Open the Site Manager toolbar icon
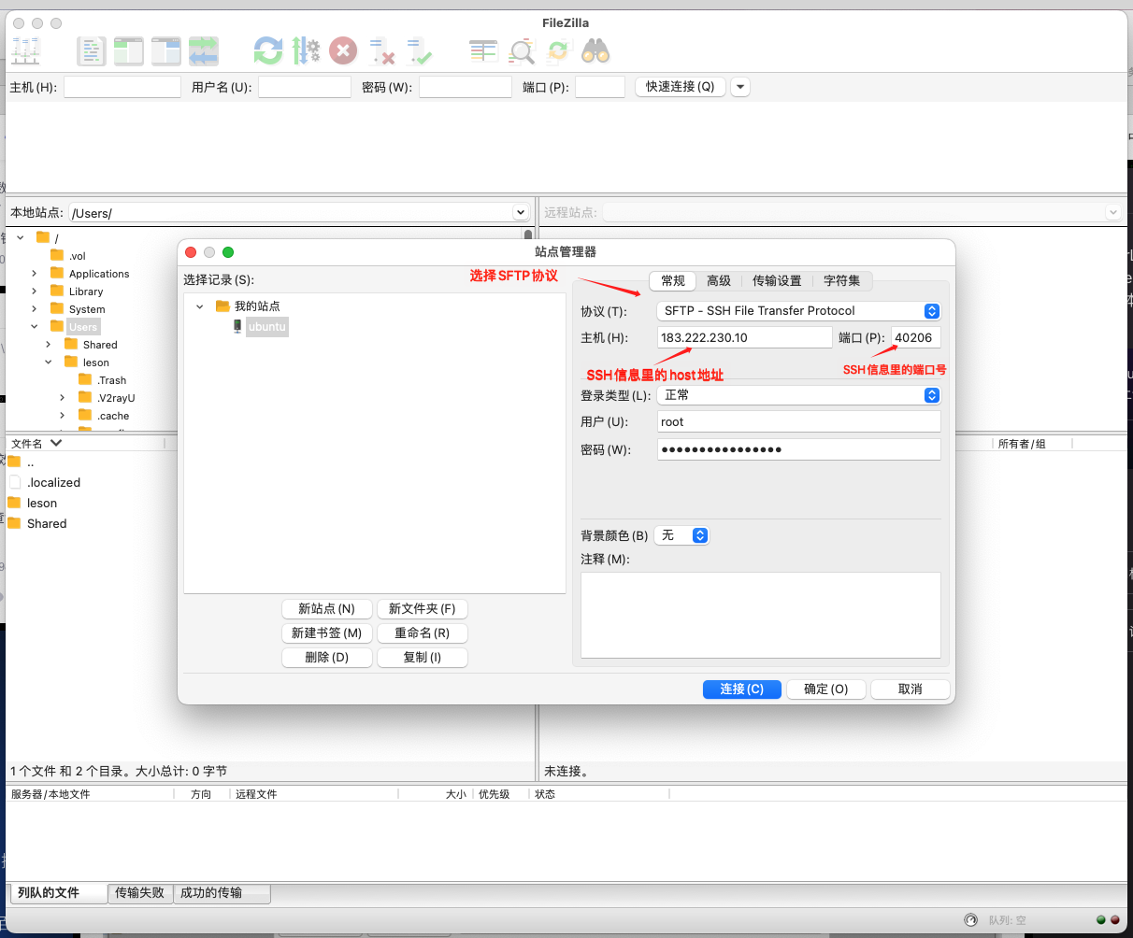 tap(25, 50)
